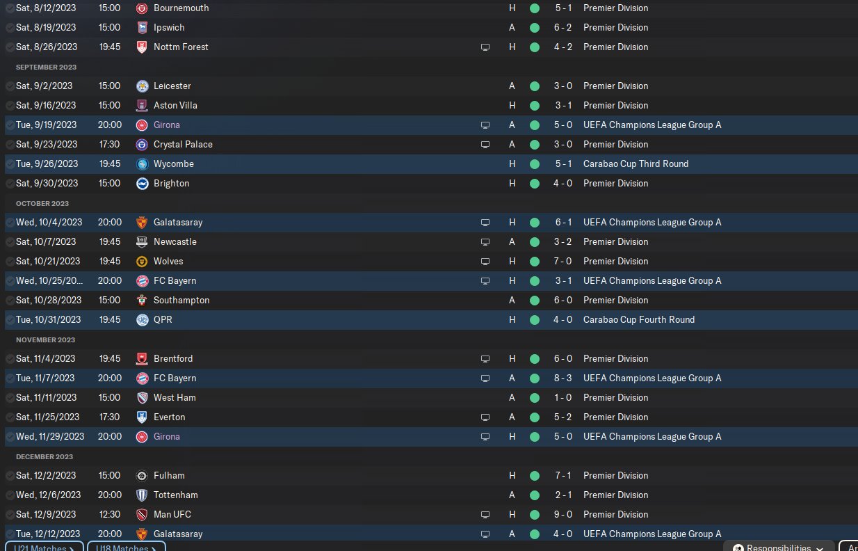The image size is (858, 551).
Task: Click TV icon for the Newcastle match
Action: coord(485,242)
